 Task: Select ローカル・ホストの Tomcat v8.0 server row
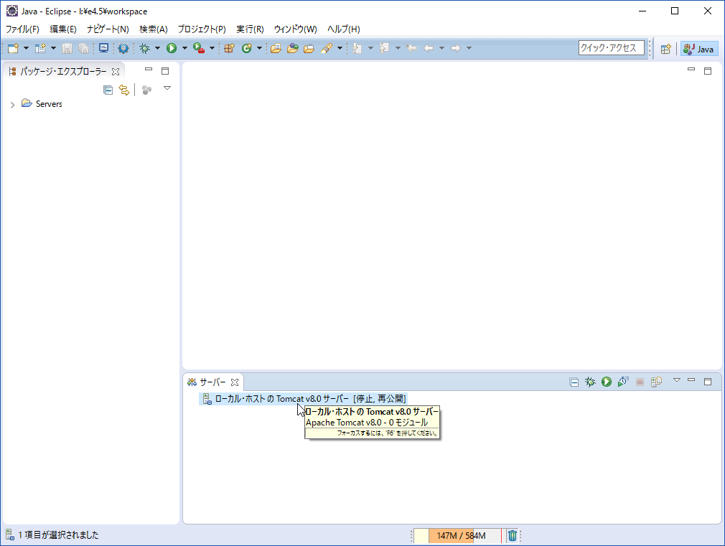click(303, 398)
